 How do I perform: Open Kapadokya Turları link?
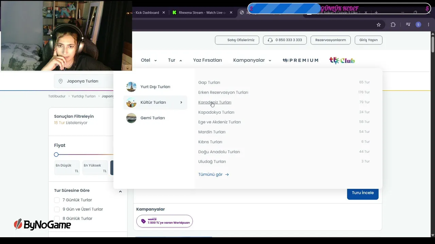tap(216, 112)
